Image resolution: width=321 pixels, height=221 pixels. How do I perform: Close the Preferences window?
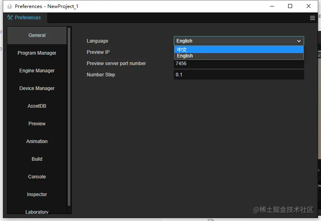click(x=308, y=6)
